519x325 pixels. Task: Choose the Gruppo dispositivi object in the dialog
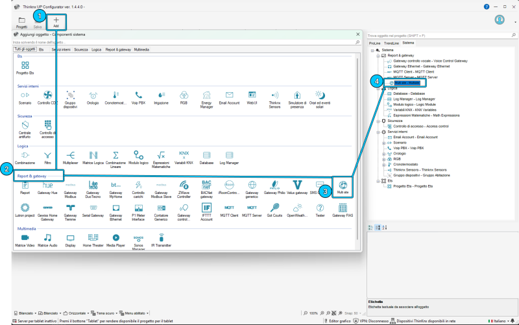[70, 99]
